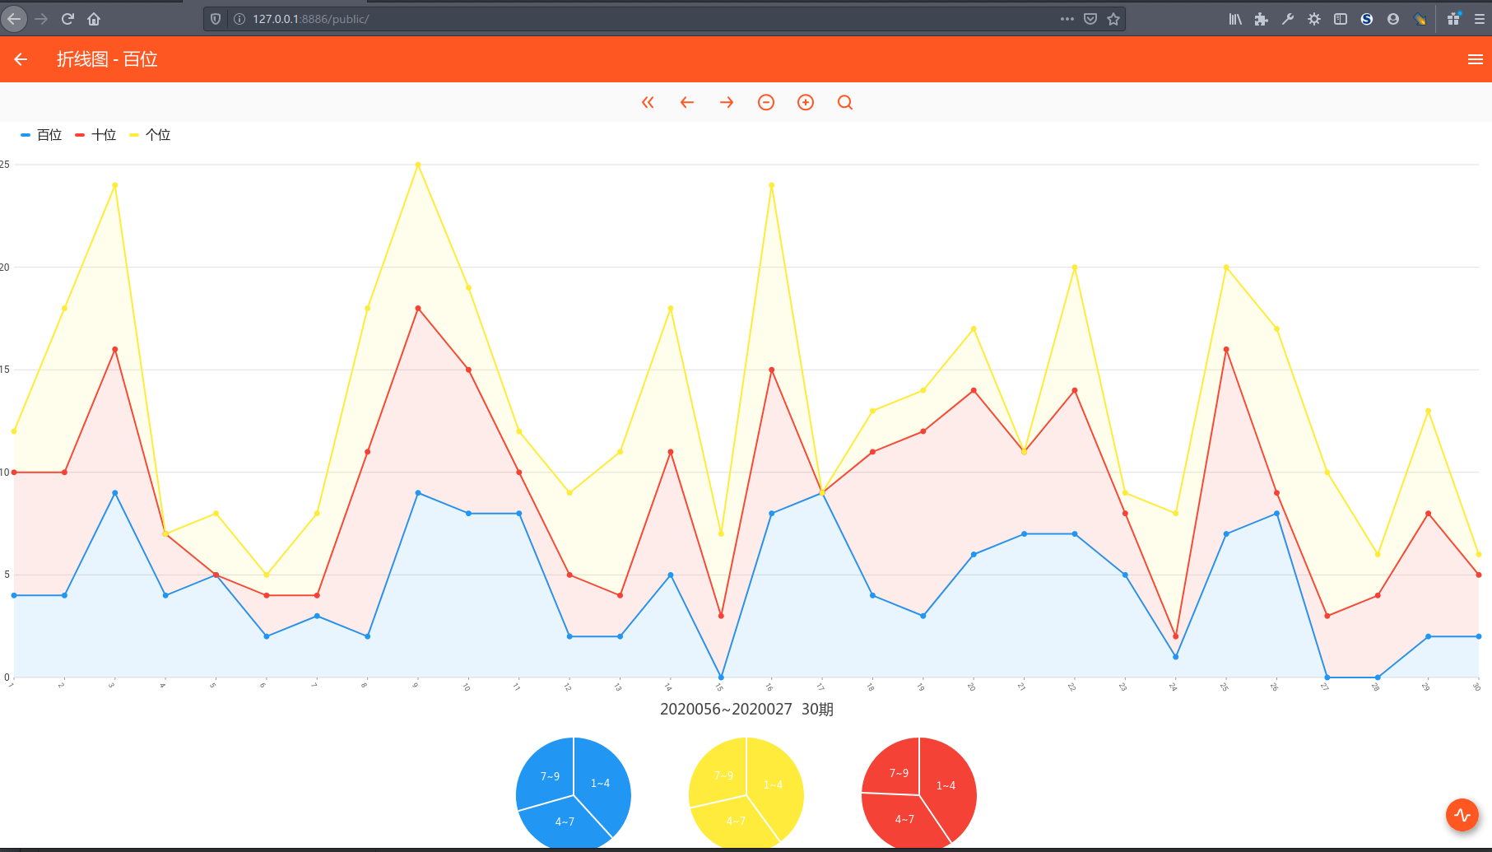The image size is (1492, 852).
Task: Toggle 个位 series in chart legend
Action: click(150, 135)
